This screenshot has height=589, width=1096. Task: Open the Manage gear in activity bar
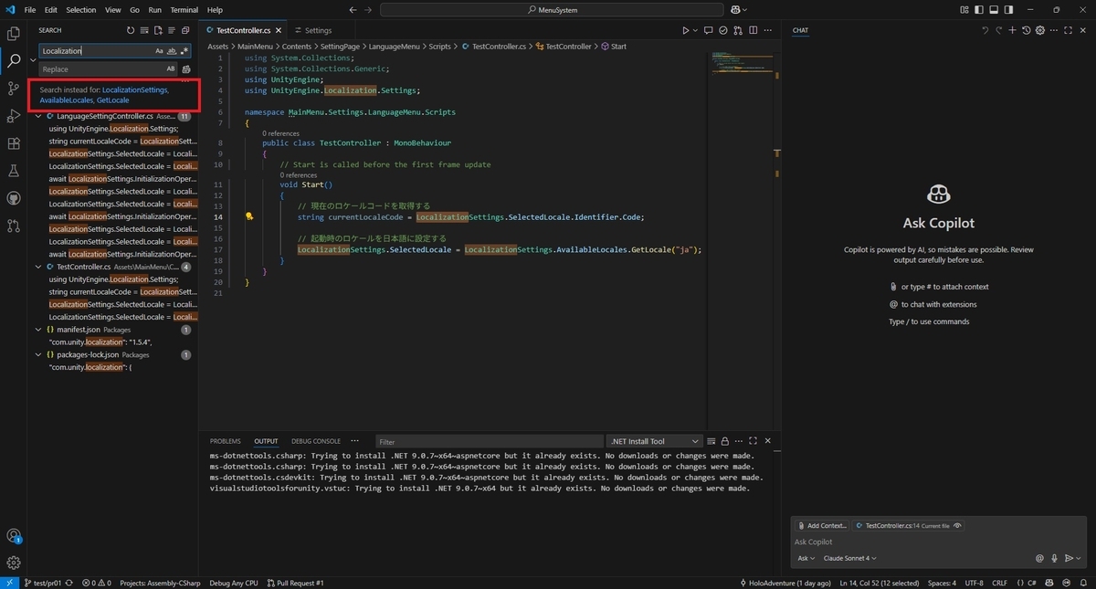[14, 563]
